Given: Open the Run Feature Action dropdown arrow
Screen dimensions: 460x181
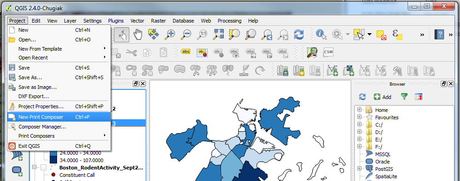Looking at the screenshot, I should pyautogui.click(x=348, y=35).
